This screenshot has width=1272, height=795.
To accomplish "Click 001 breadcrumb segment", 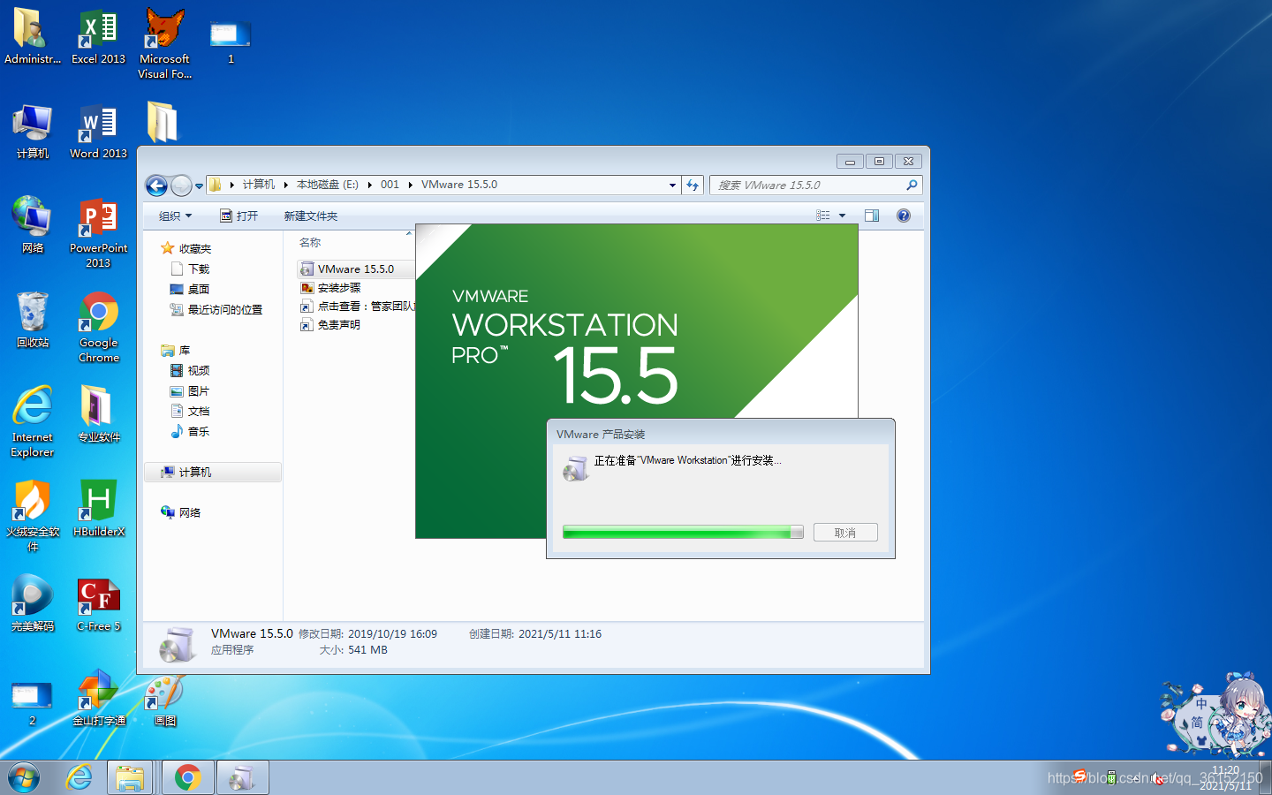I will (x=390, y=185).
